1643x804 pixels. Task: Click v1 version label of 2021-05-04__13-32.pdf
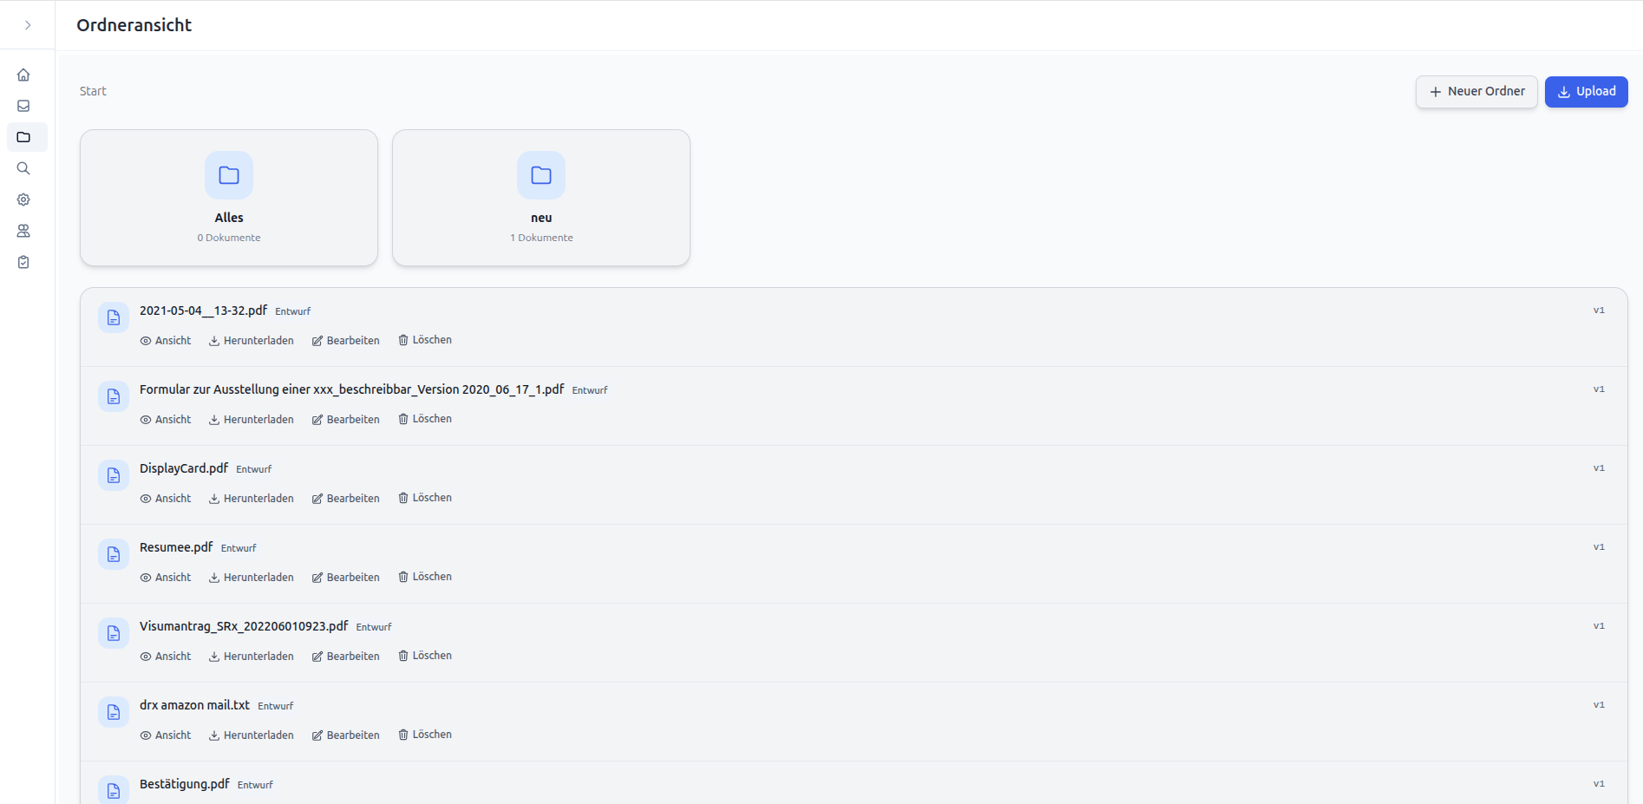click(x=1599, y=310)
